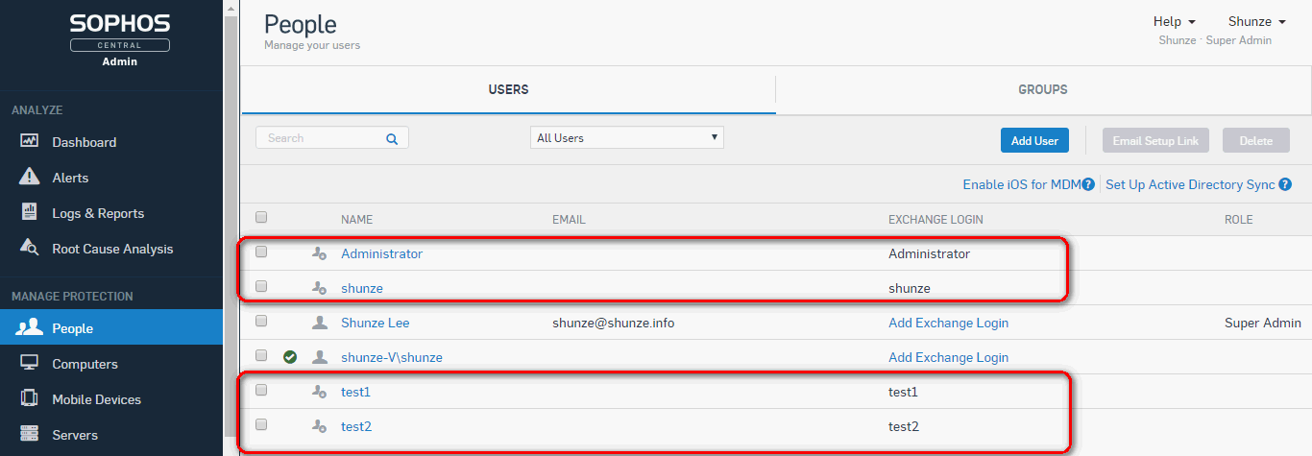Check the Shunze Lee checkbox

point(261,321)
